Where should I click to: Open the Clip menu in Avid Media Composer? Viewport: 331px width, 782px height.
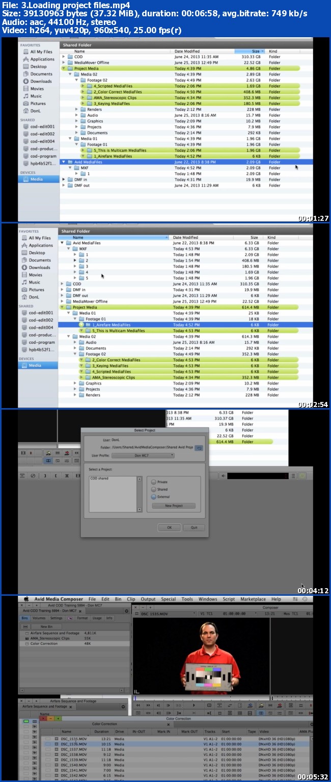131,599
